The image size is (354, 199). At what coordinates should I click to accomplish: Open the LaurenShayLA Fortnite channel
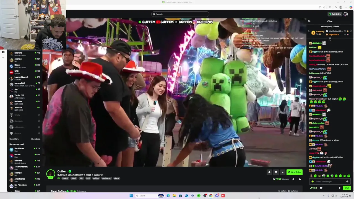tap(25, 78)
